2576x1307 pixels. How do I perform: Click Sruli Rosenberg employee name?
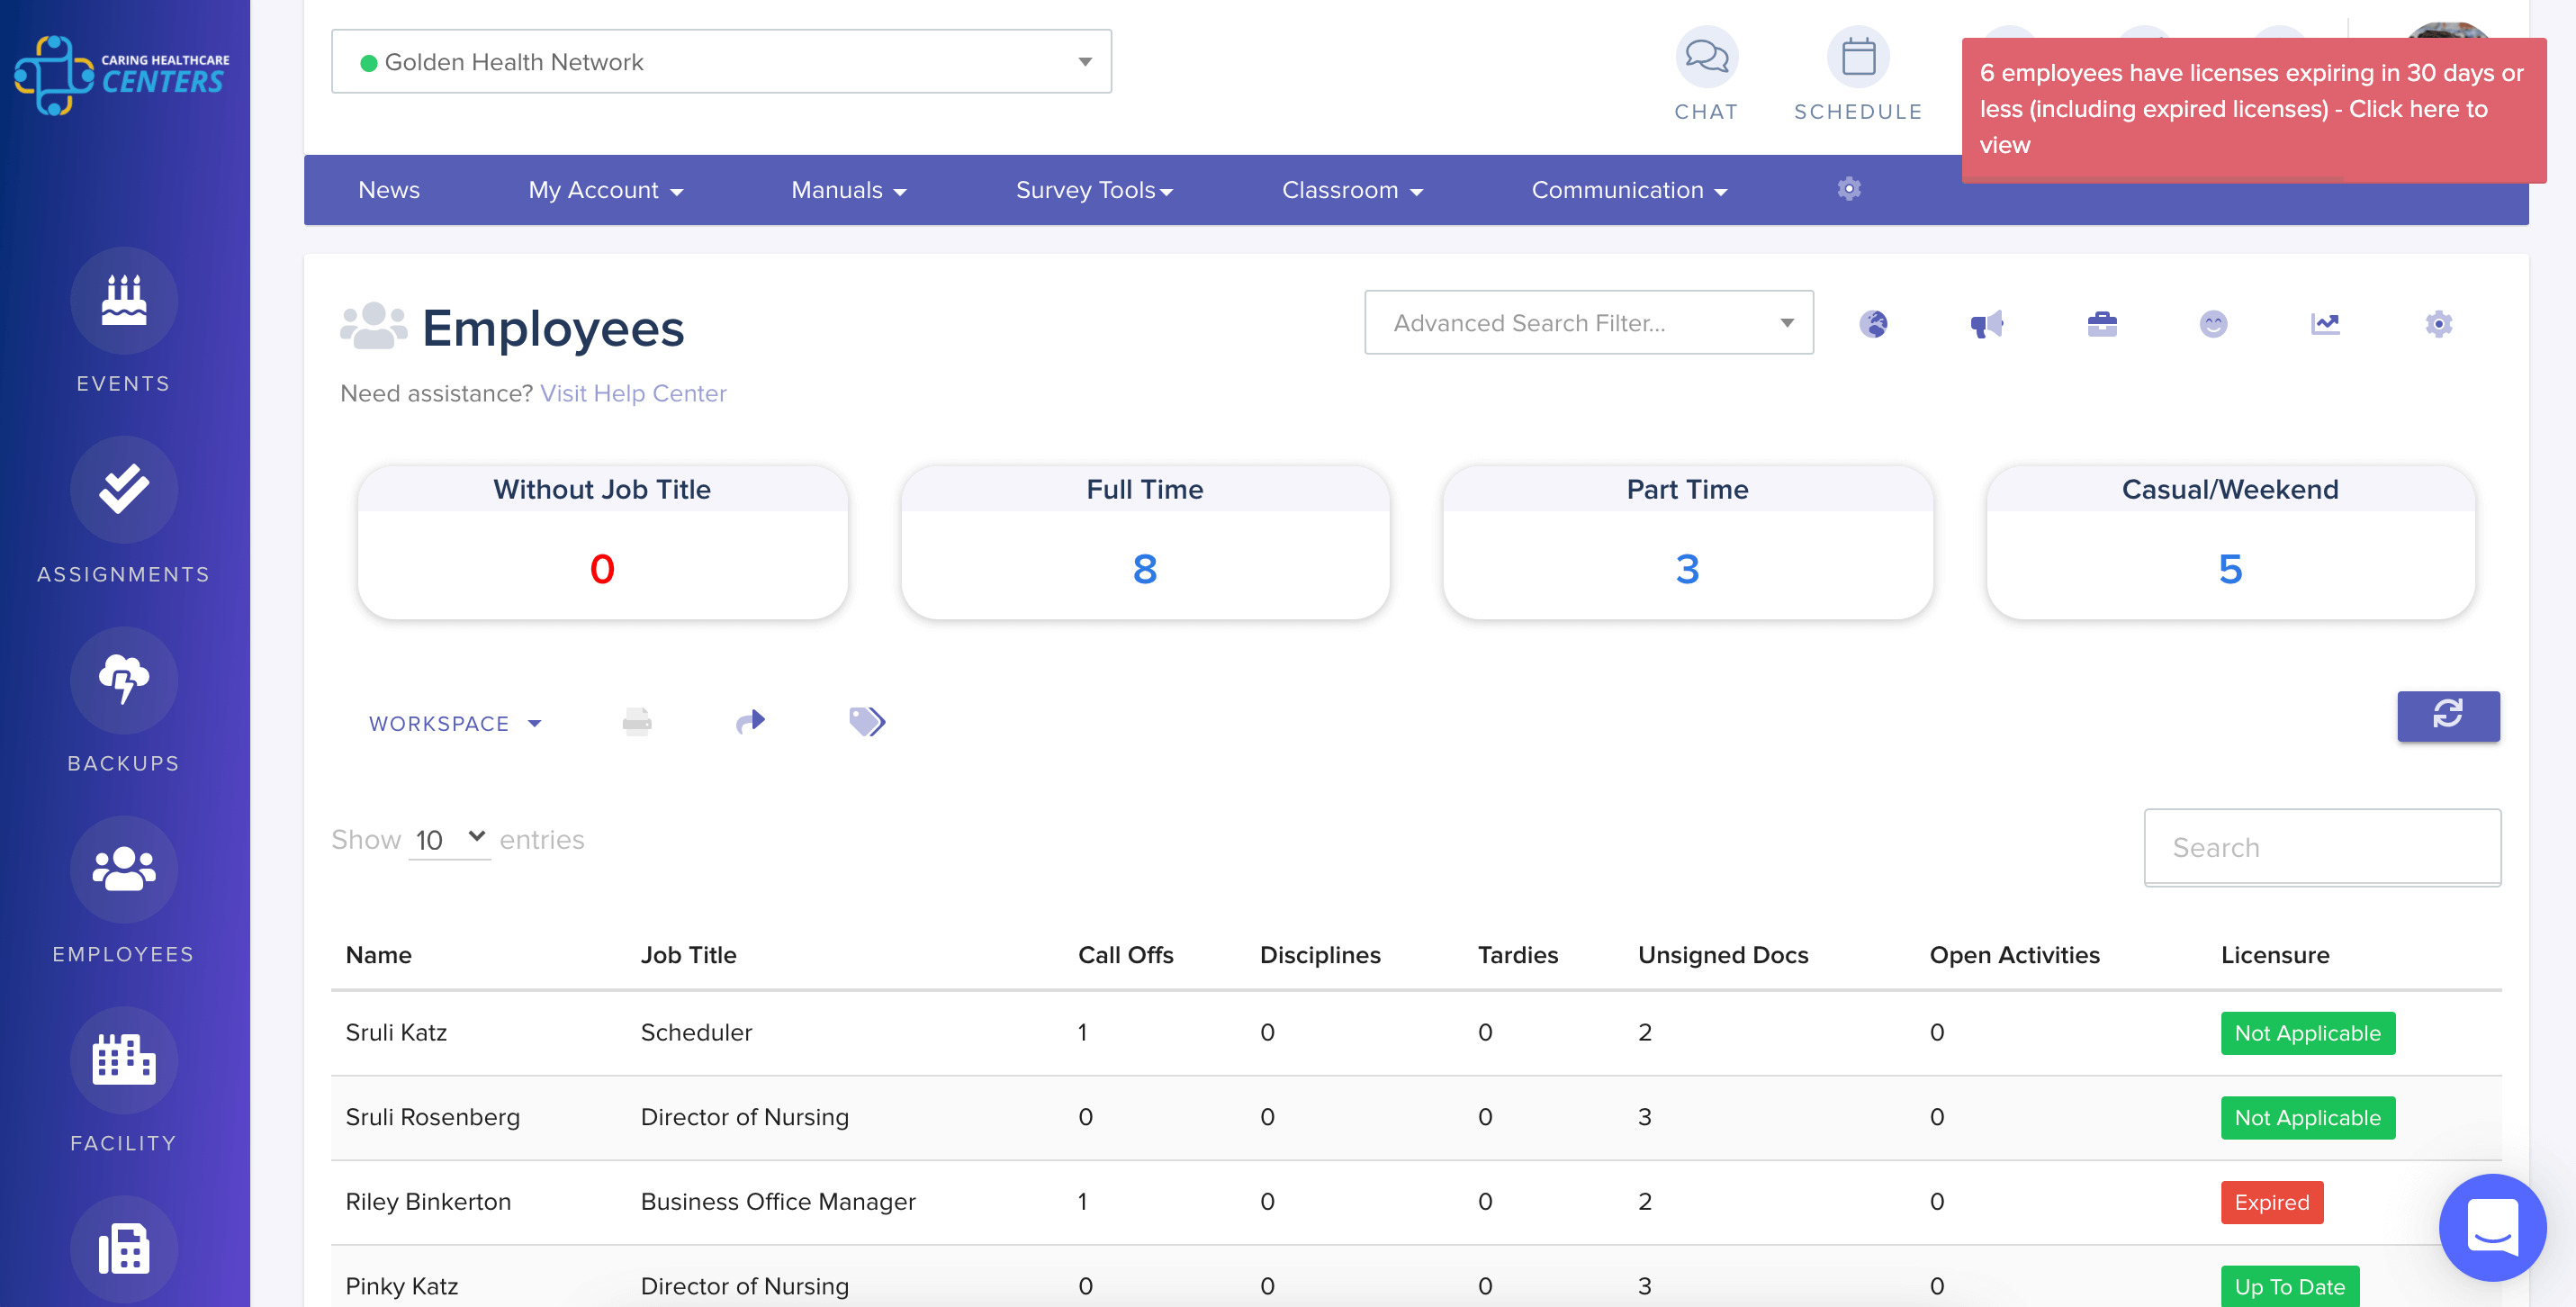click(x=432, y=1117)
